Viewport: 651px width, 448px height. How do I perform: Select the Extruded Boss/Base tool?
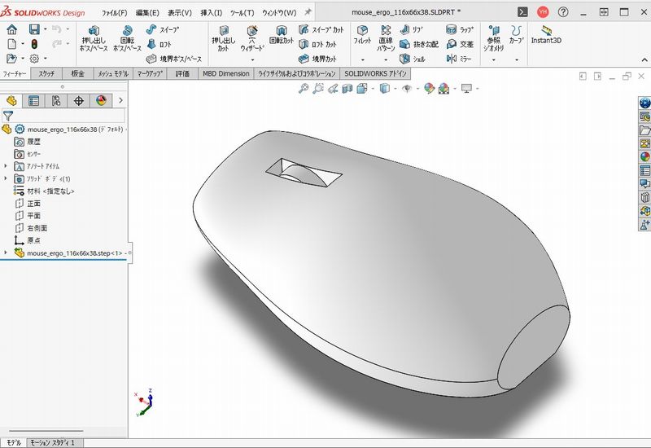click(94, 38)
